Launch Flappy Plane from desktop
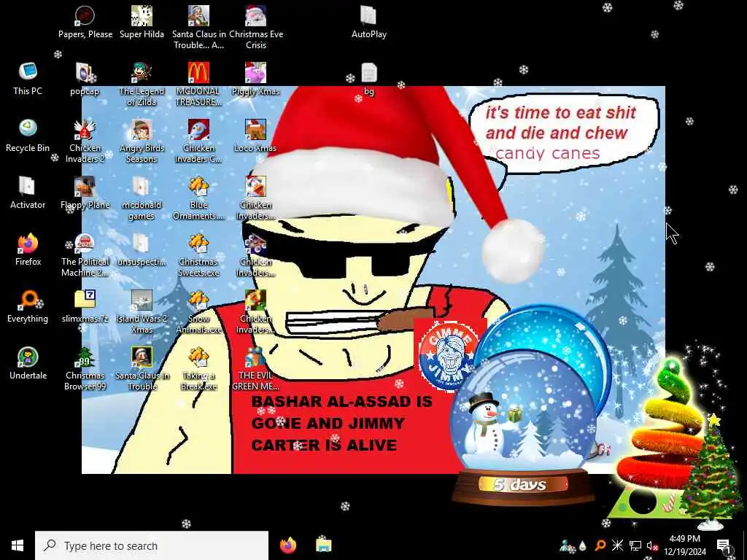 click(85, 192)
